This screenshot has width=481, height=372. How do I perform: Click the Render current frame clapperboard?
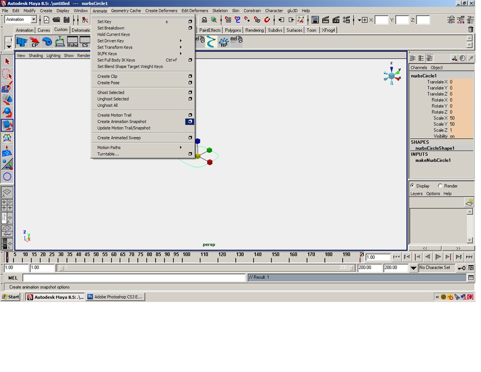tap(325, 20)
